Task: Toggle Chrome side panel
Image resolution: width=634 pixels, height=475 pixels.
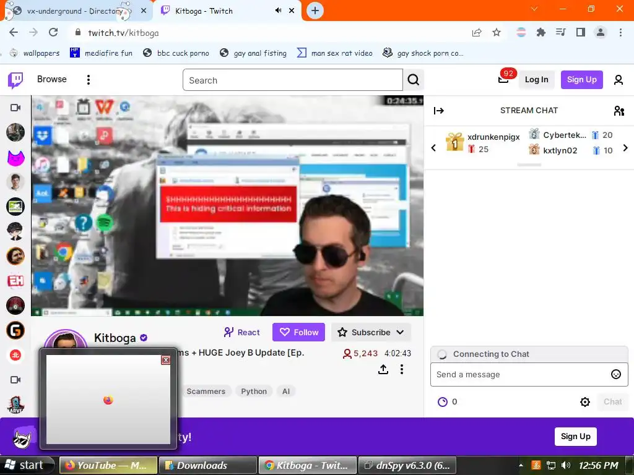Action: click(x=581, y=32)
